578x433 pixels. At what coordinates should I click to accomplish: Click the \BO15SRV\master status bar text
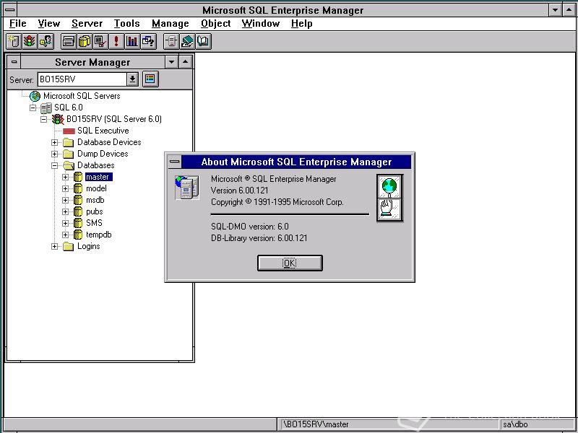pos(316,424)
